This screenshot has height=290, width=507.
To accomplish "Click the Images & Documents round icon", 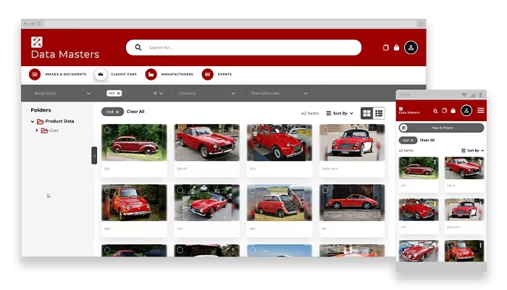I will (35, 75).
